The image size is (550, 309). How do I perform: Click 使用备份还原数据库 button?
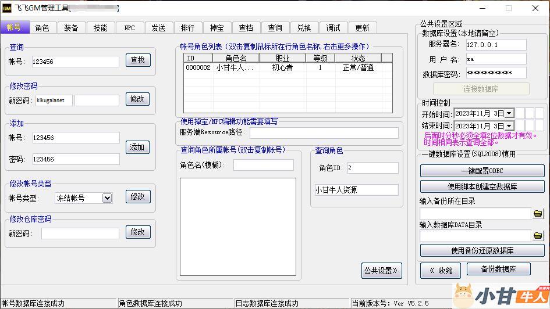pos(482,251)
